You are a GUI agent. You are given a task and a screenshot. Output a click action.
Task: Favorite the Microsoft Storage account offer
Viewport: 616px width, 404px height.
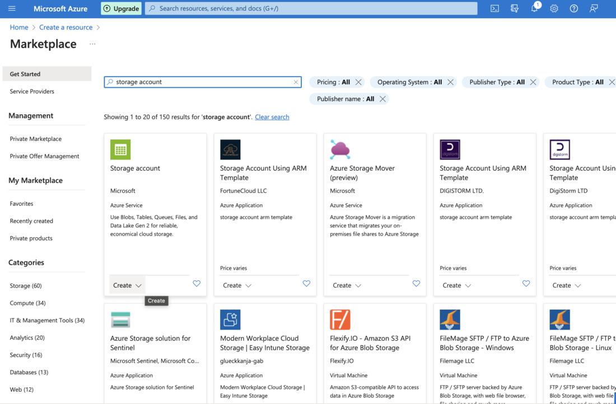[x=197, y=284]
